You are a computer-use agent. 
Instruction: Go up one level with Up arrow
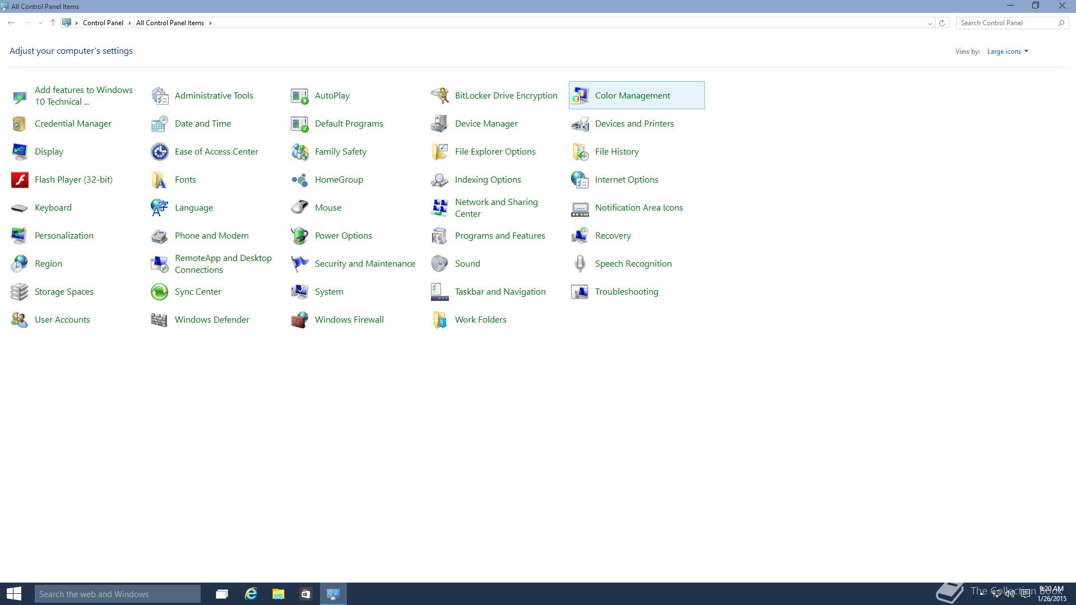pyautogui.click(x=53, y=23)
